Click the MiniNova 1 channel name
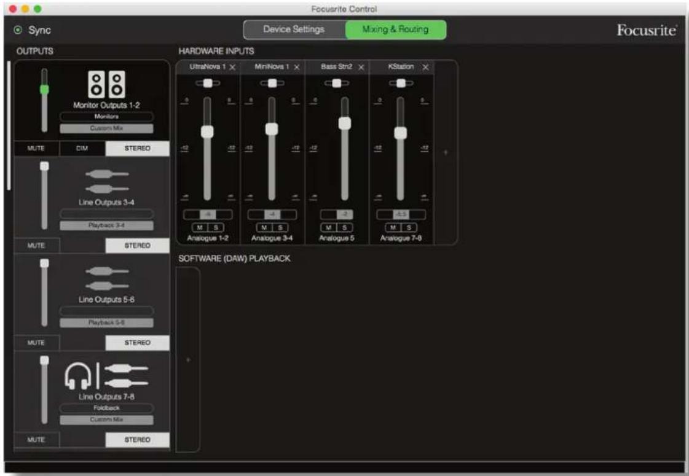The image size is (689, 476). coord(272,67)
